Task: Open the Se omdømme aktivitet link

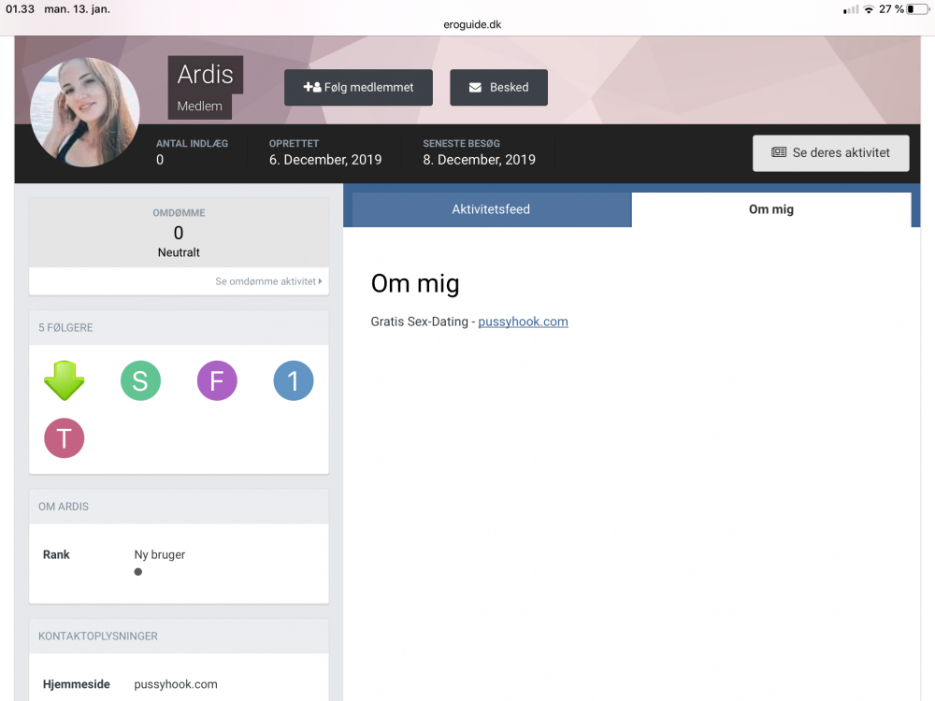Action: pos(268,281)
